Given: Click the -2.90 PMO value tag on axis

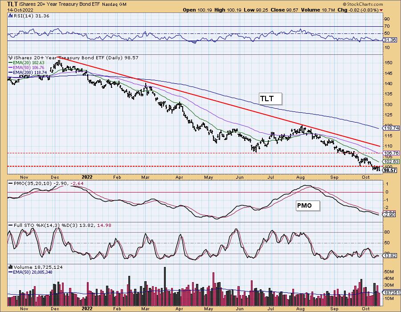Looking at the screenshot, I should [x=389, y=214].
